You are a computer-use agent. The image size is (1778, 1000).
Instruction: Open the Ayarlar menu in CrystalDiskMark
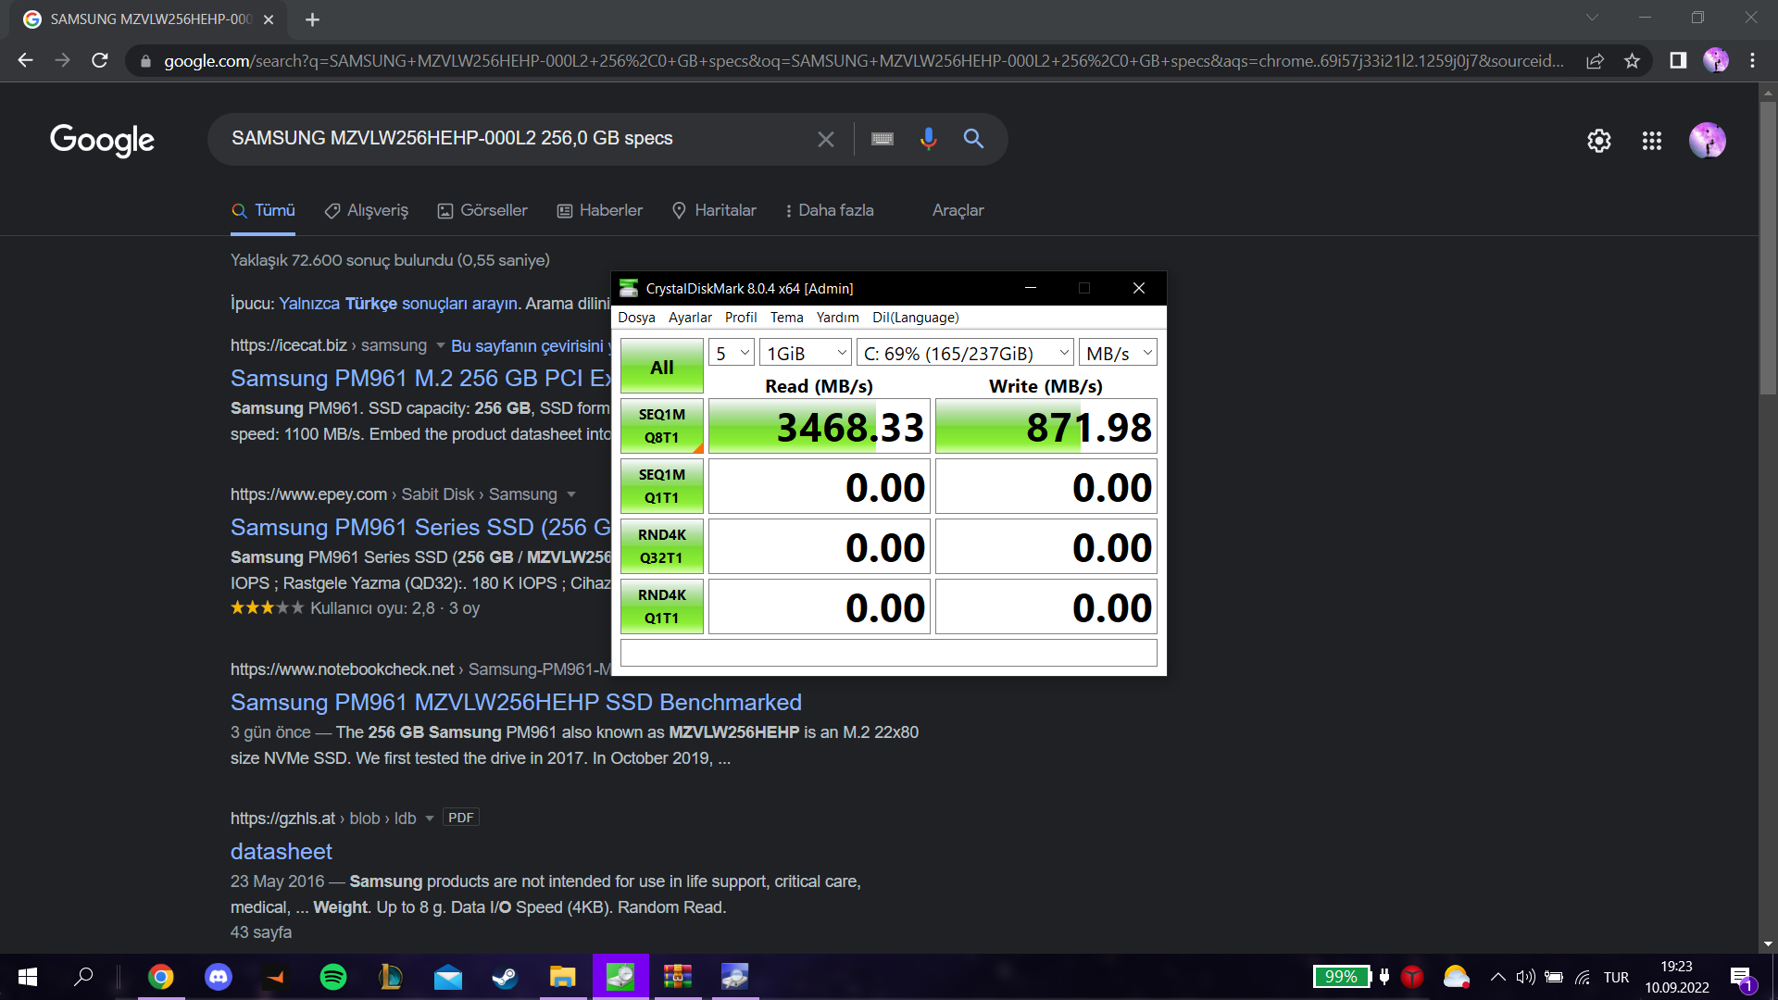690,318
